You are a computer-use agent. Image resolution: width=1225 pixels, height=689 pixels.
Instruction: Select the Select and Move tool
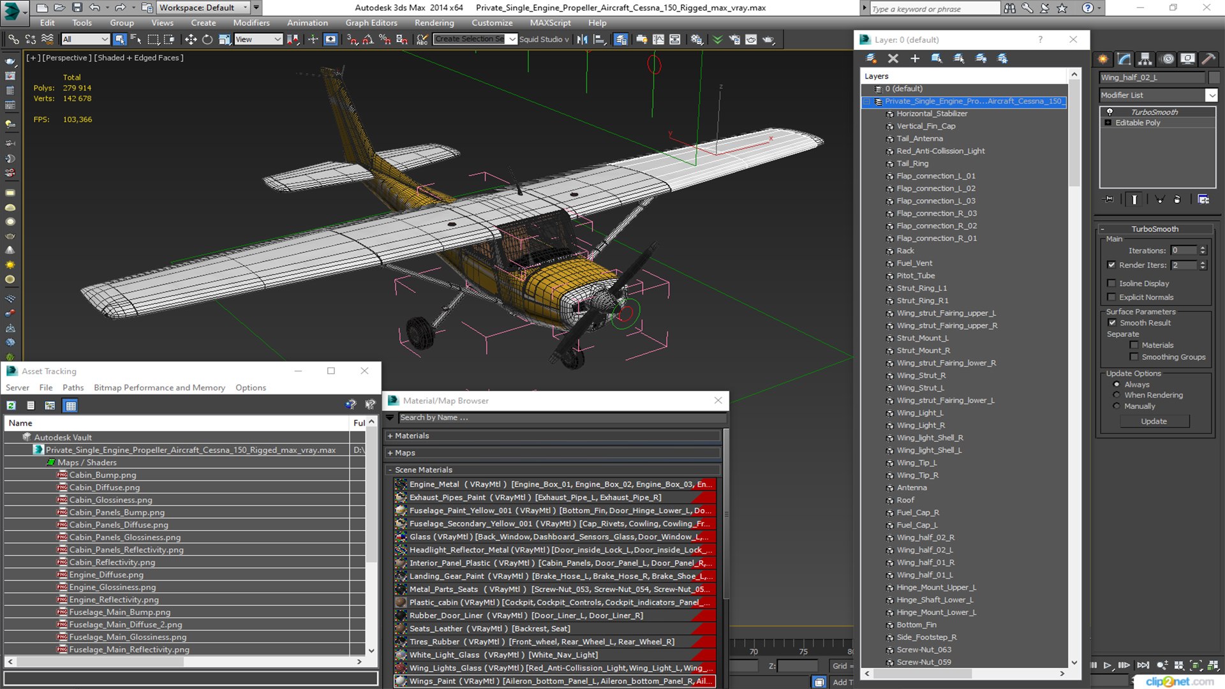190,40
